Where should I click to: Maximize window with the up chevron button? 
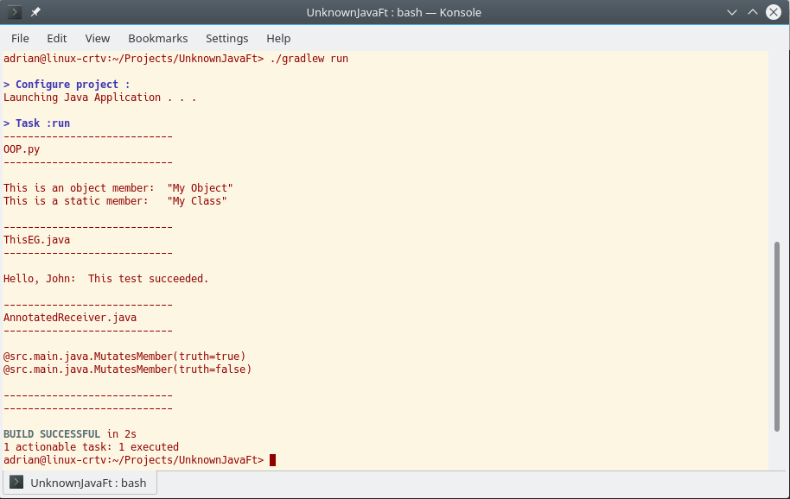(x=752, y=12)
